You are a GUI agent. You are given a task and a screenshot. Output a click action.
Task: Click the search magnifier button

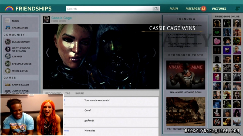156,9
